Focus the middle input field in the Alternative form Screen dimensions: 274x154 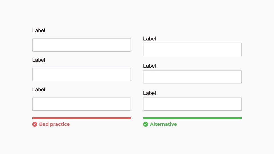[x=192, y=77]
